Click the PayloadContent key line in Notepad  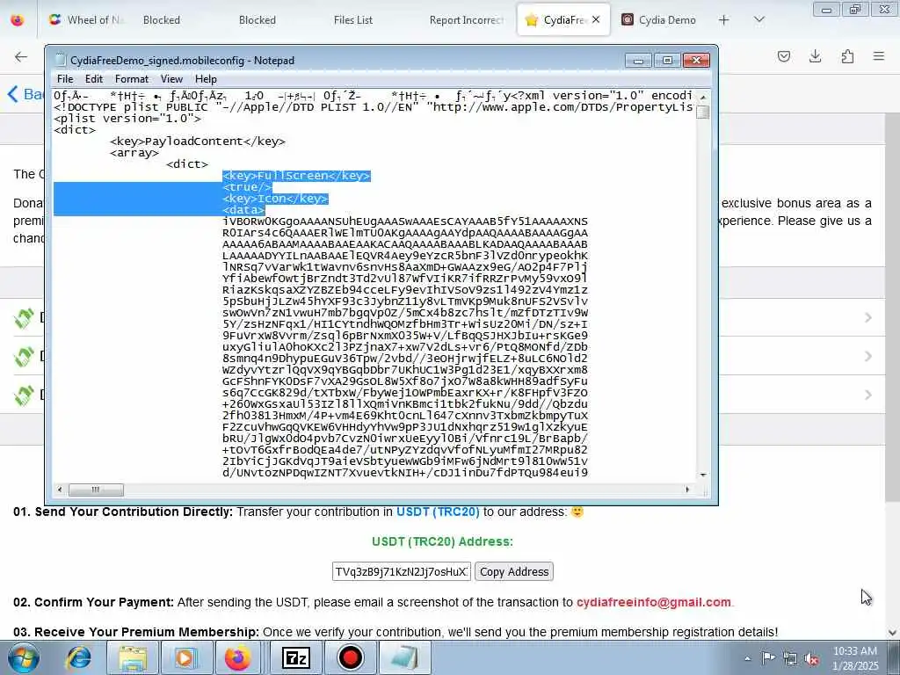198,142
